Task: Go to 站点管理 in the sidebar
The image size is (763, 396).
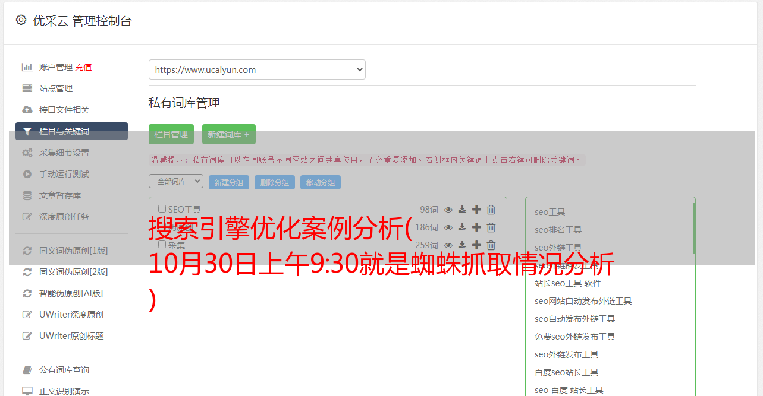Action: [x=56, y=88]
